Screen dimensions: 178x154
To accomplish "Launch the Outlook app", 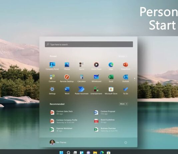I will [x=126, y=78].
